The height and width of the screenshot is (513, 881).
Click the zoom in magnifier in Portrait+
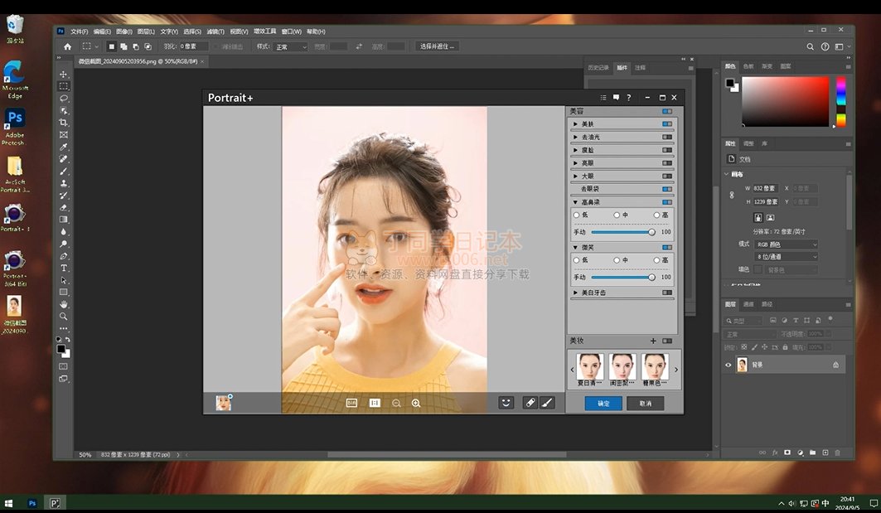click(416, 403)
